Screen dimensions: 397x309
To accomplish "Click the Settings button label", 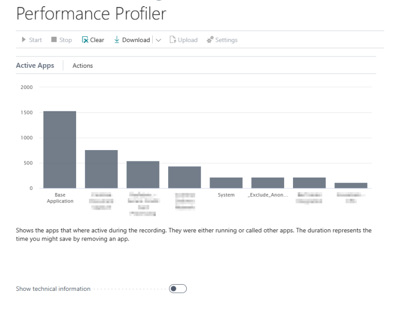I will (x=226, y=40).
